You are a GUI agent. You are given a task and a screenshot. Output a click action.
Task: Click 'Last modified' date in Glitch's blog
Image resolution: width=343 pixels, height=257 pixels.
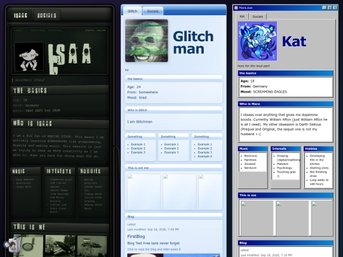click(x=153, y=230)
